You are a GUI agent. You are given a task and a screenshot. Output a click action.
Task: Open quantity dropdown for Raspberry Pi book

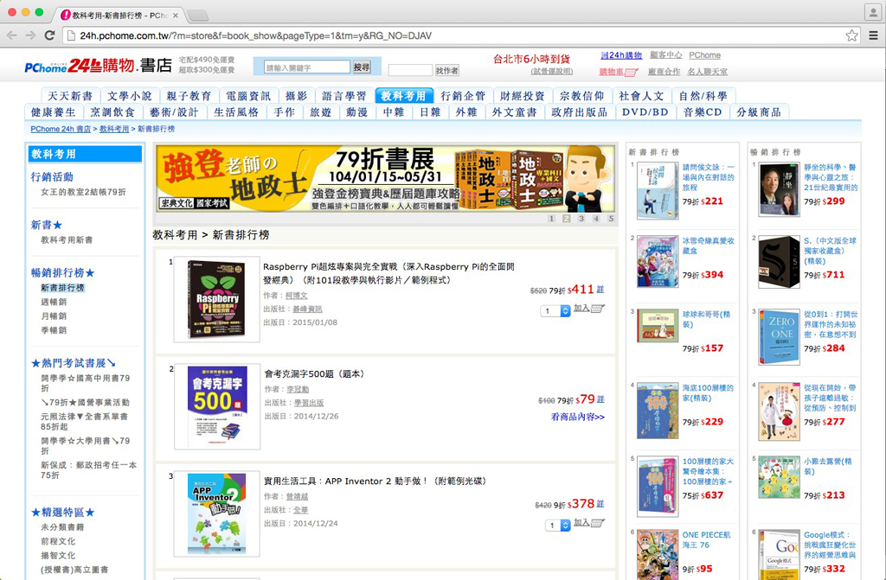555,310
